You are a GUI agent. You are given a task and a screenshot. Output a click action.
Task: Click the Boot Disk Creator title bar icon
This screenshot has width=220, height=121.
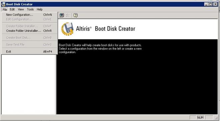click(x=3, y=4)
